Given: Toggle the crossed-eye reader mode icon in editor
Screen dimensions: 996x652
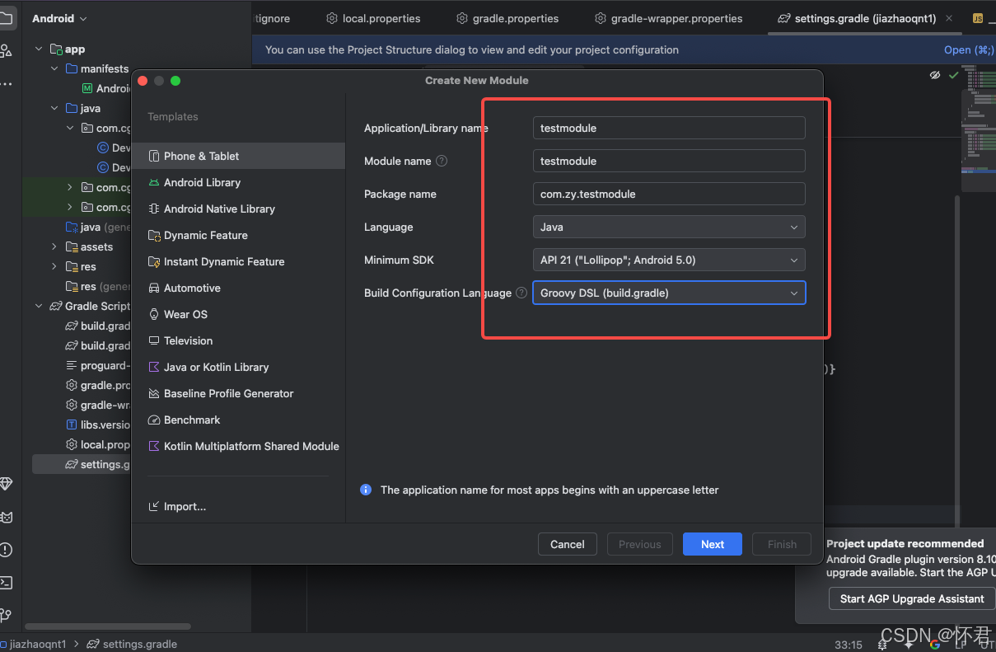Looking at the screenshot, I should (935, 75).
